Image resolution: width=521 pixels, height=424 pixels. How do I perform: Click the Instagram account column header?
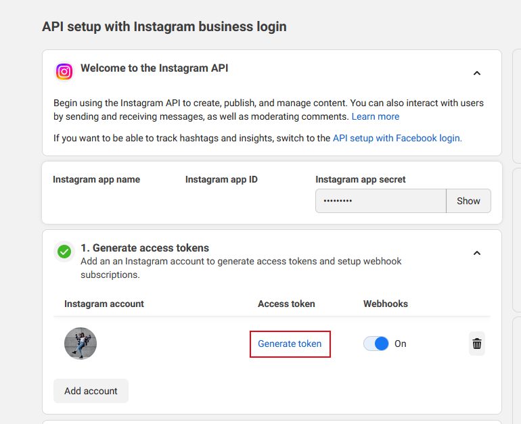coord(104,304)
